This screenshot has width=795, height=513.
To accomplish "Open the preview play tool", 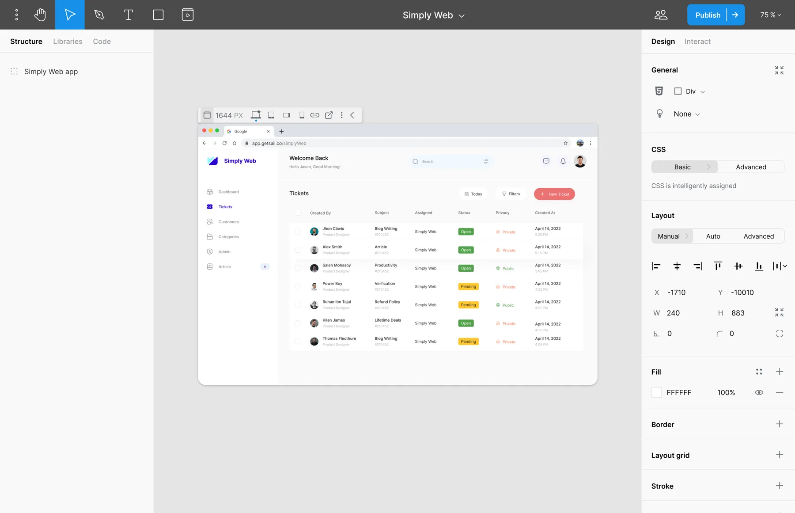I will [x=188, y=15].
